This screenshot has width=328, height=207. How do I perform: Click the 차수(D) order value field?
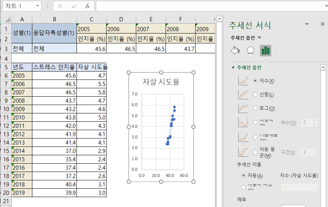(306, 123)
